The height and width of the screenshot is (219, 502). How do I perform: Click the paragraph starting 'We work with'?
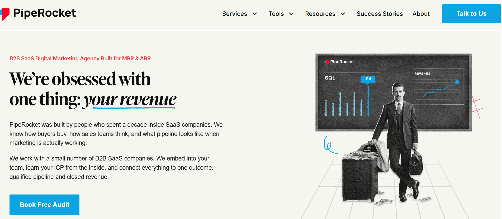[x=111, y=168]
